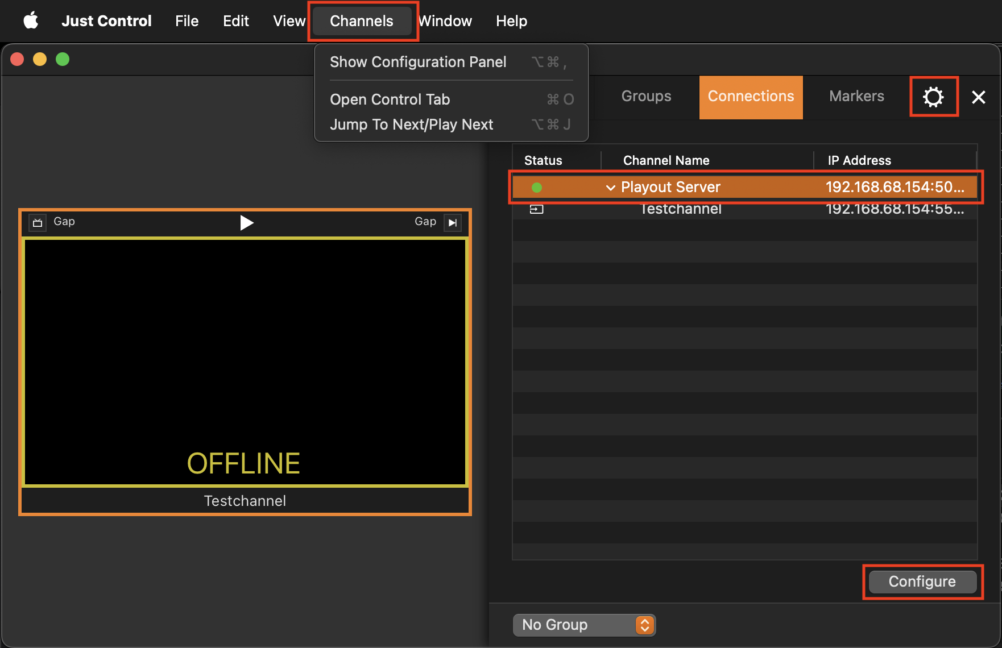Click the Testchannel IP address 192.168.68.154:55...
Viewport: 1002px width, 648px height.
tap(895, 209)
